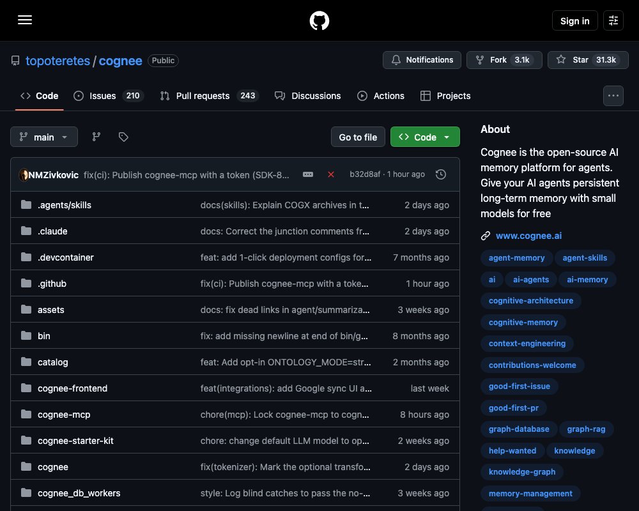Open the hamburger navigation menu
The height and width of the screenshot is (511, 639).
coord(25,20)
